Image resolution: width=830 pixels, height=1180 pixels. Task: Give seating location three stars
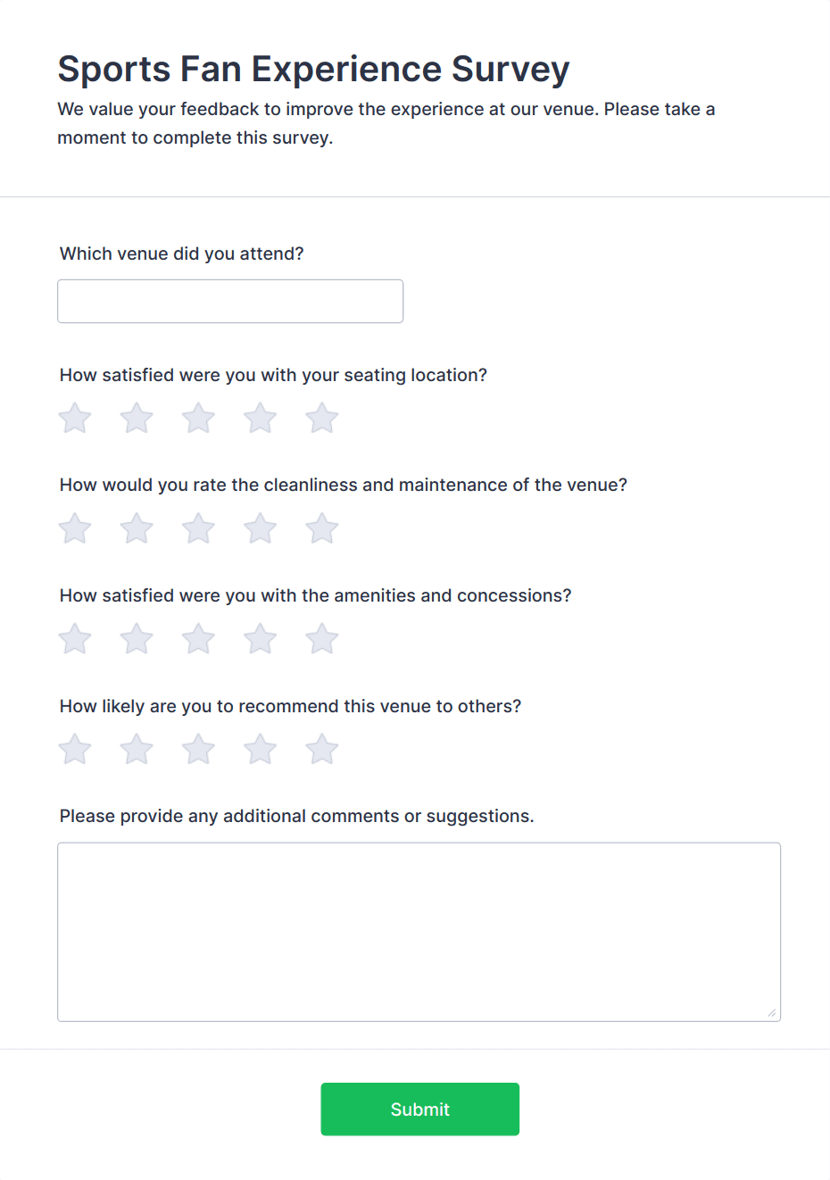[198, 418]
